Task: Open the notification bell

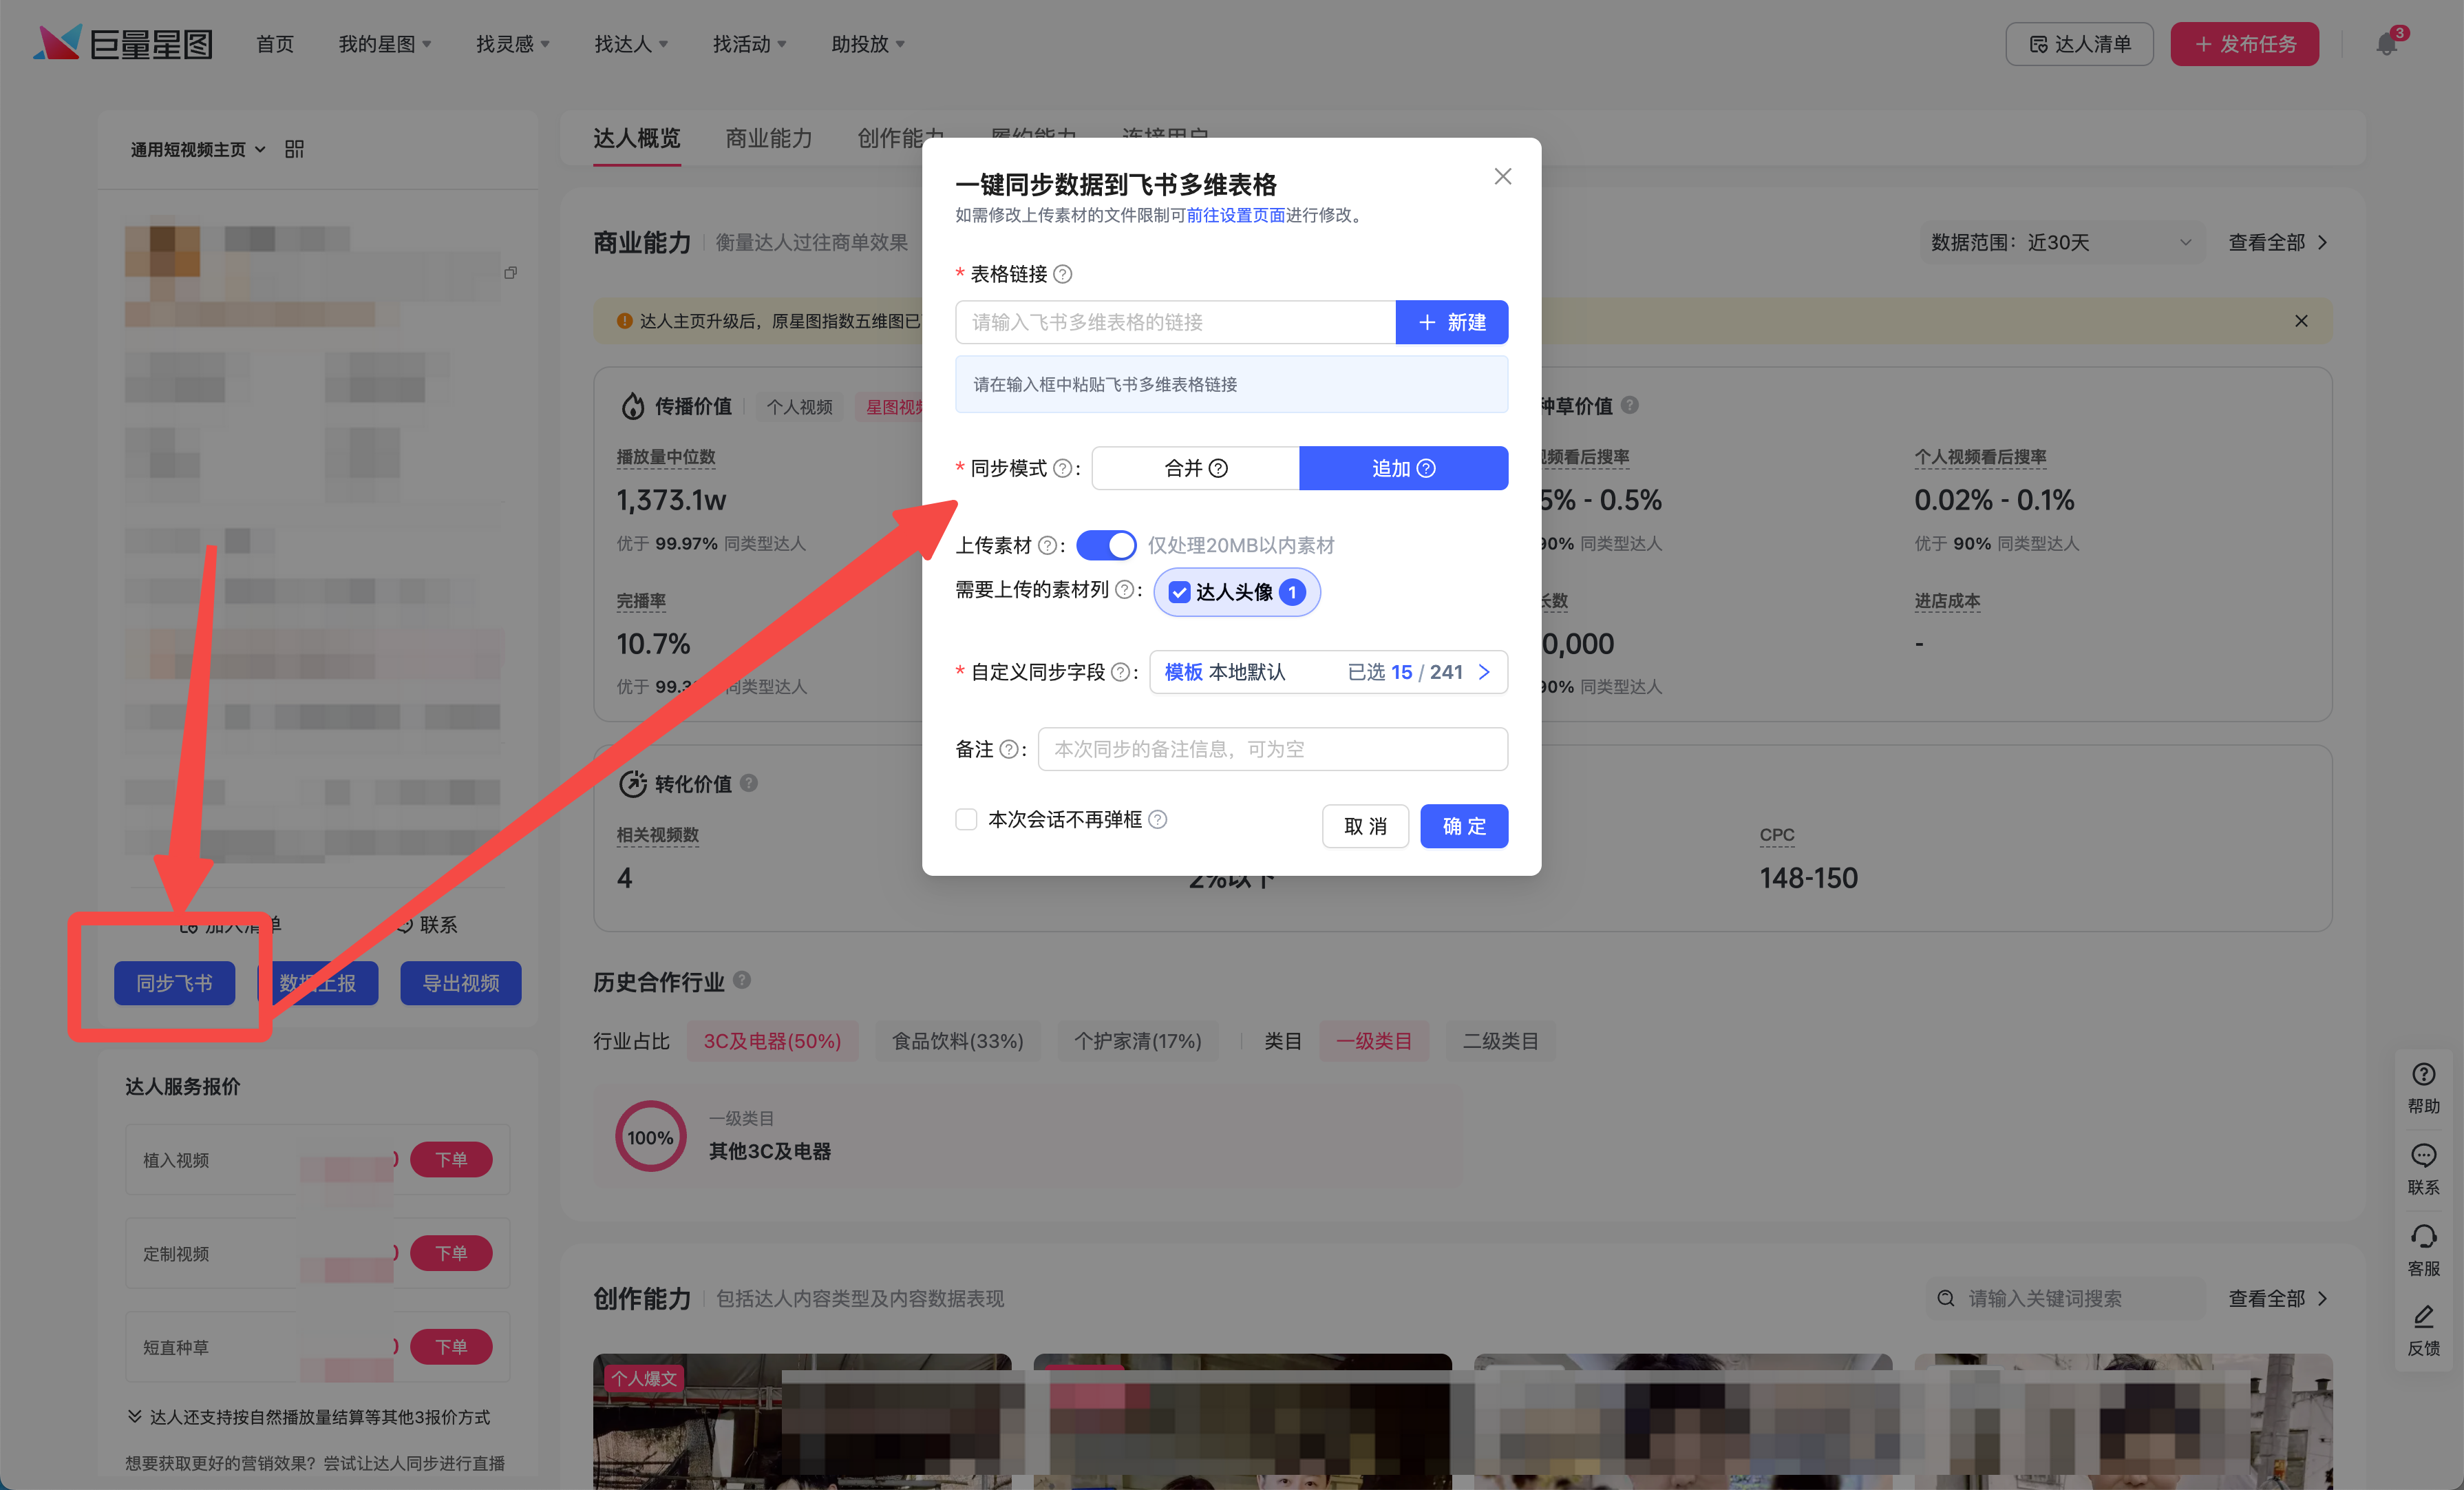Action: click(2387, 44)
